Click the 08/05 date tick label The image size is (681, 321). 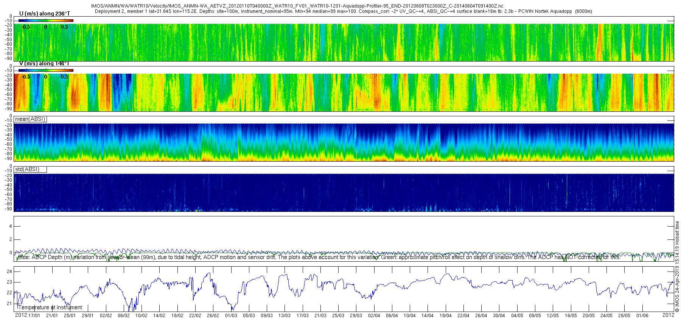click(535, 316)
